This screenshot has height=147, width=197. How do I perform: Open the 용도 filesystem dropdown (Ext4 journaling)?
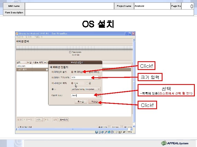point(86,89)
